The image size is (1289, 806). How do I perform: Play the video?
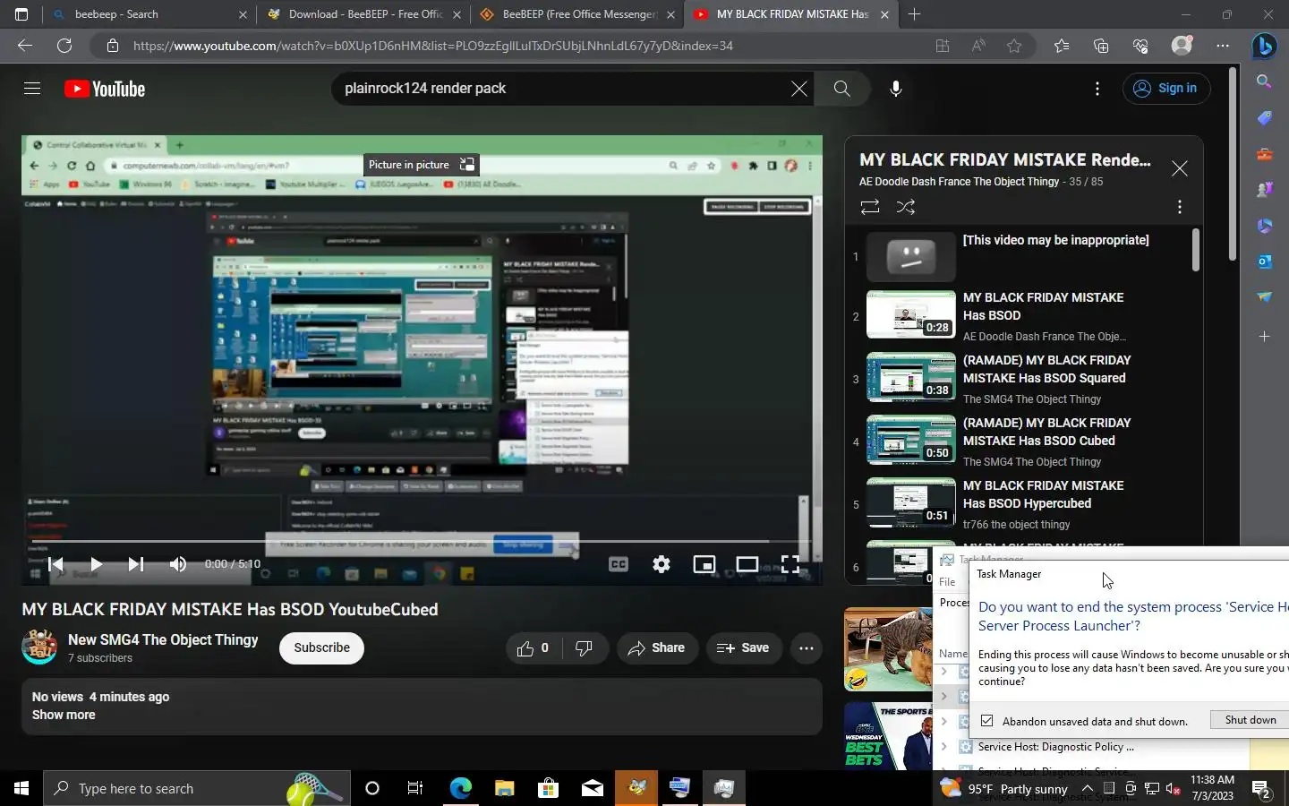pyautogui.click(x=96, y=564)
